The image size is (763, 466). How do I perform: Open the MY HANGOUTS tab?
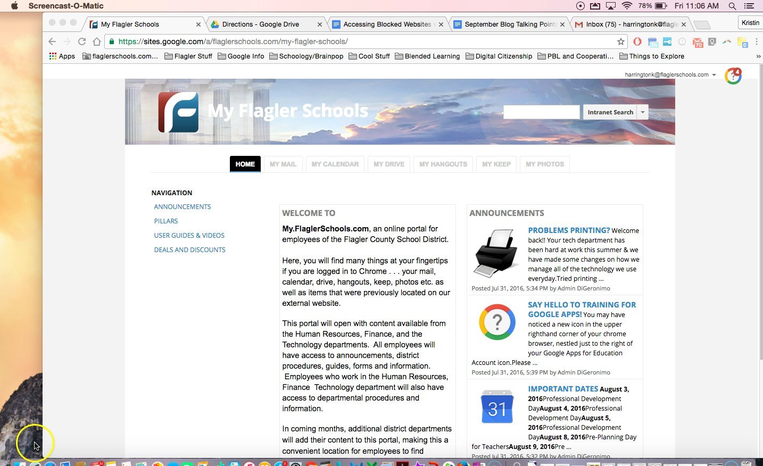pyautogui.click(x=443, y=164)
